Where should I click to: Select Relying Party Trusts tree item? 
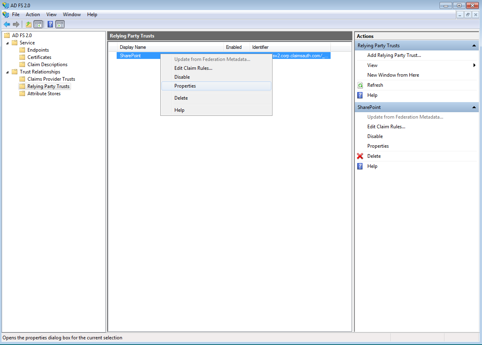(48, 86)
